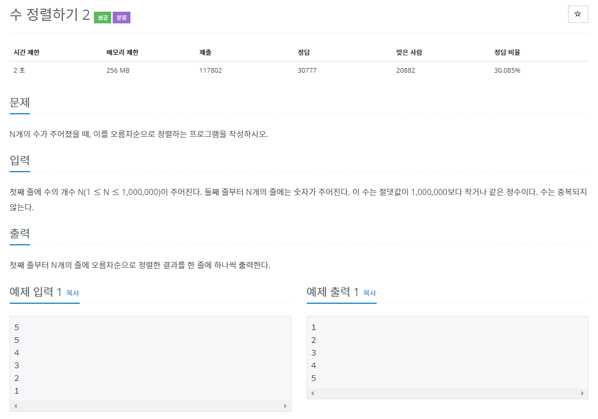Click right scroll arrow of example input box

point(285,406)
